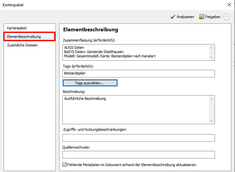Select Elementbeschreibung in the left list

pos(24,36)
